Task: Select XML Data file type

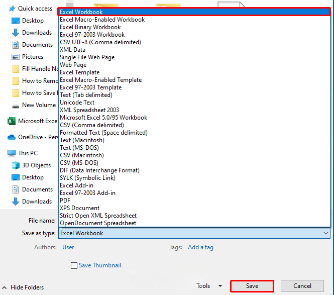Action: [194, 50]
